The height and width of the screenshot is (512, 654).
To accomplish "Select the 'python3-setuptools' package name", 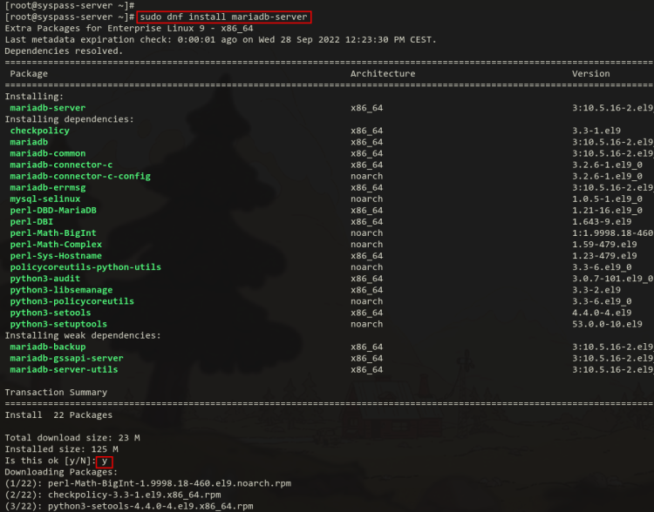I will click(x=58, y=324).
